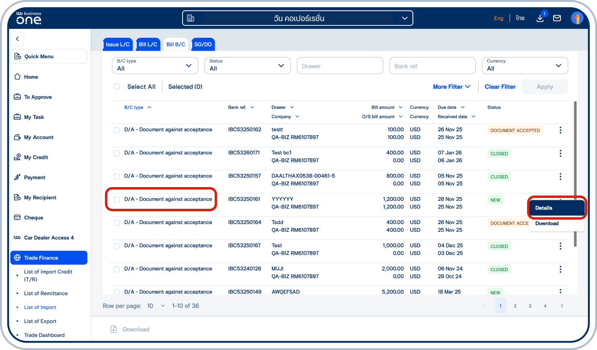Screen dimensions: 597x350
Task: Click into the Drawer search field
Action: pyautogui.click(x=340, y=66)
